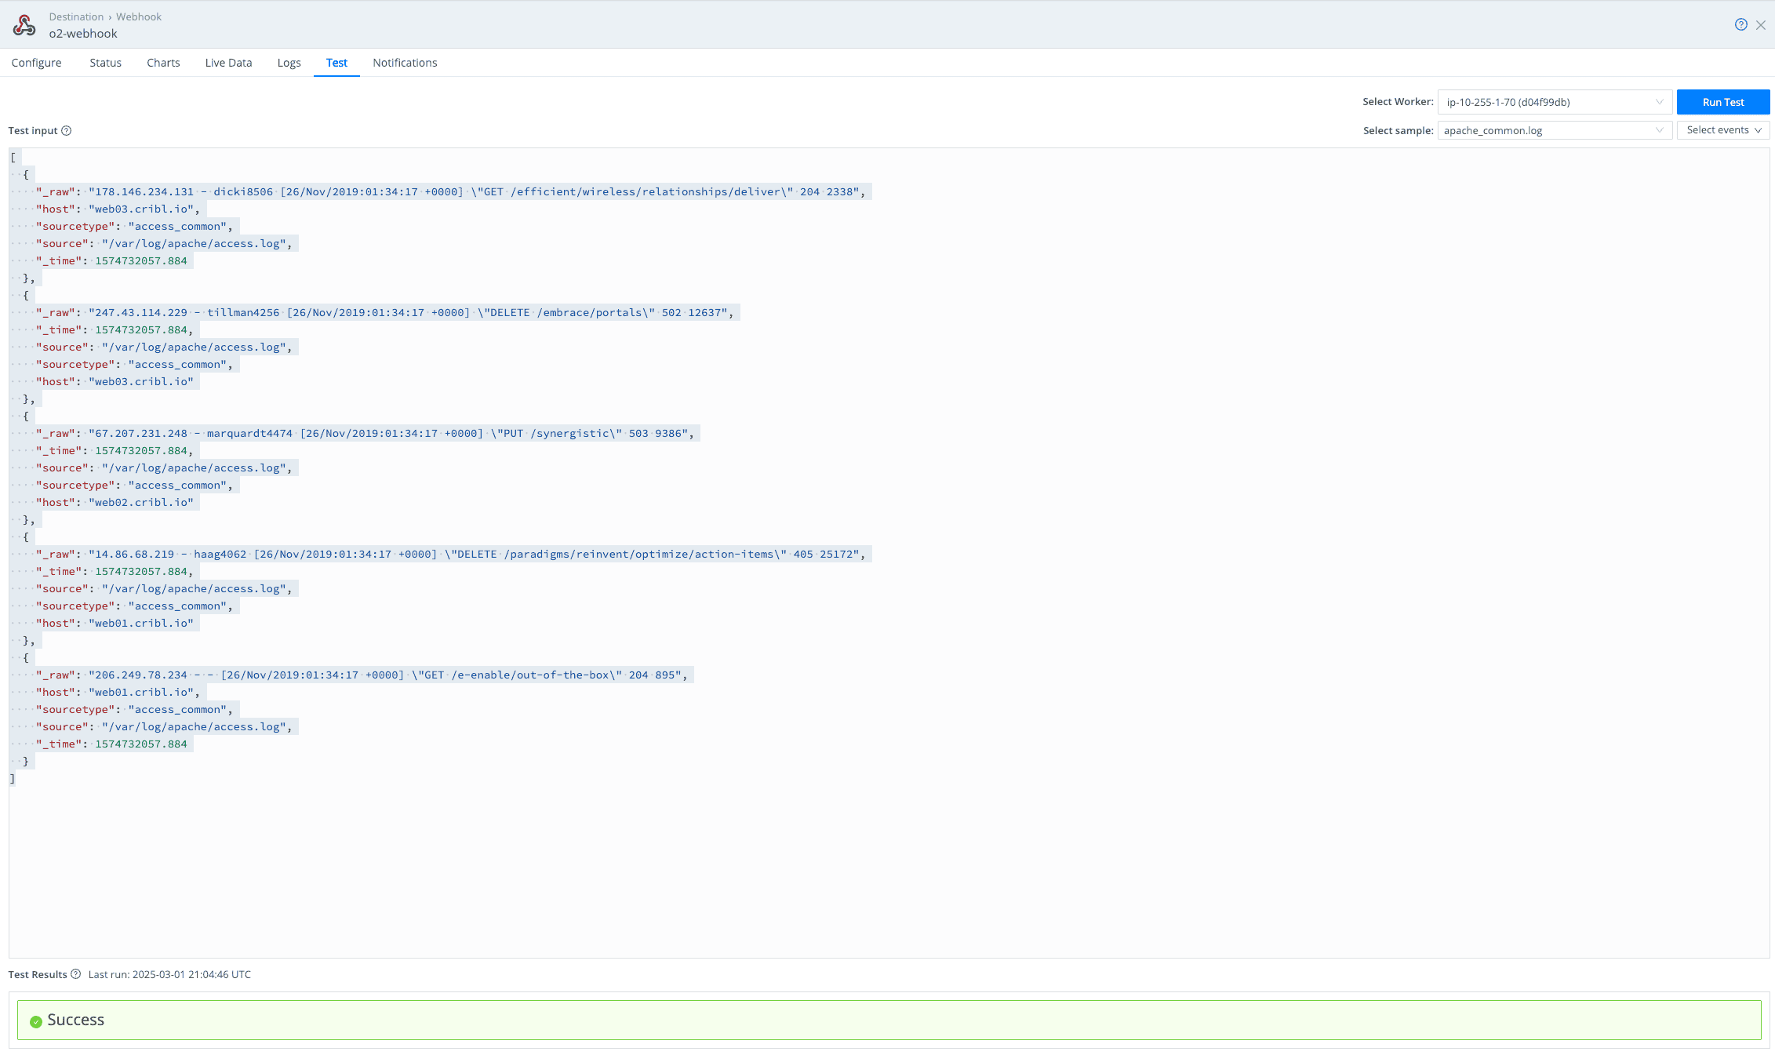View the Live Data tab
This screenshot has height=1055, width=1775.
pos(228,63)
